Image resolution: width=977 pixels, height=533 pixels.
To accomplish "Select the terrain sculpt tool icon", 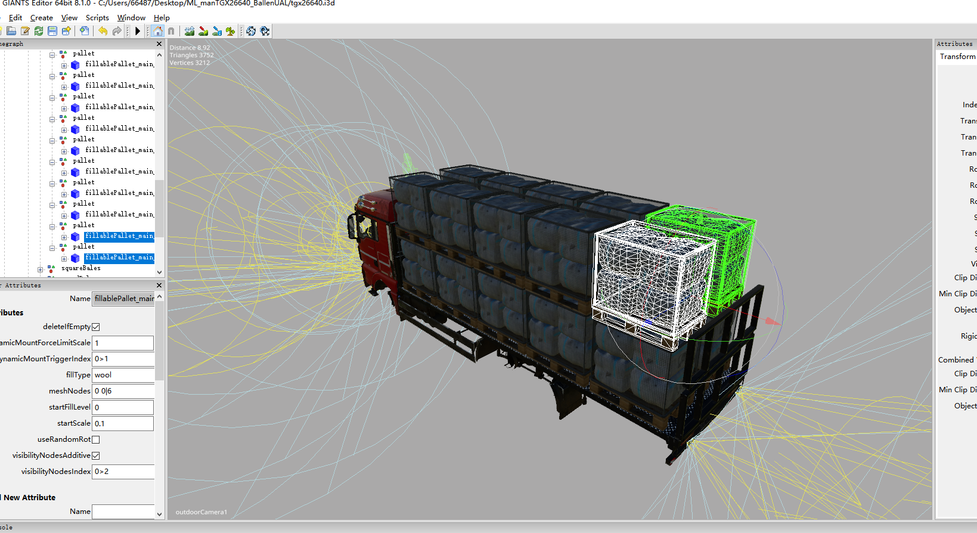I will 190,31.
